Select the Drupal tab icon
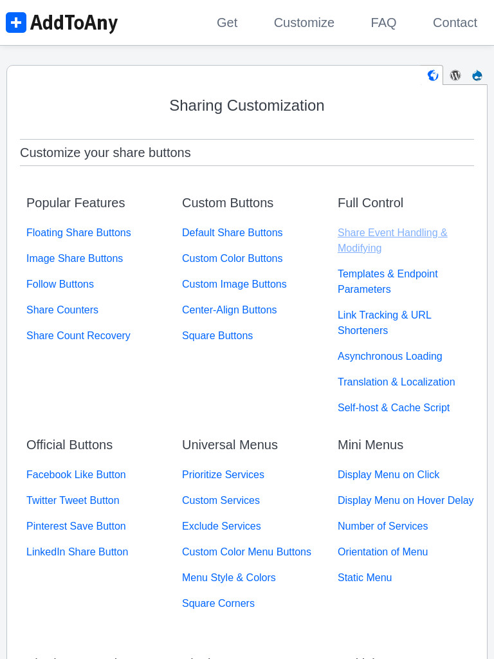This screenshot has height=659, width=494. 477,75
